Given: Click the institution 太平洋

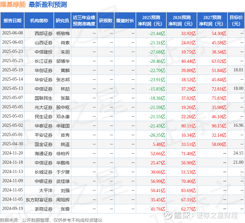Looking at the screenshot, I should (x=45, y=191).
